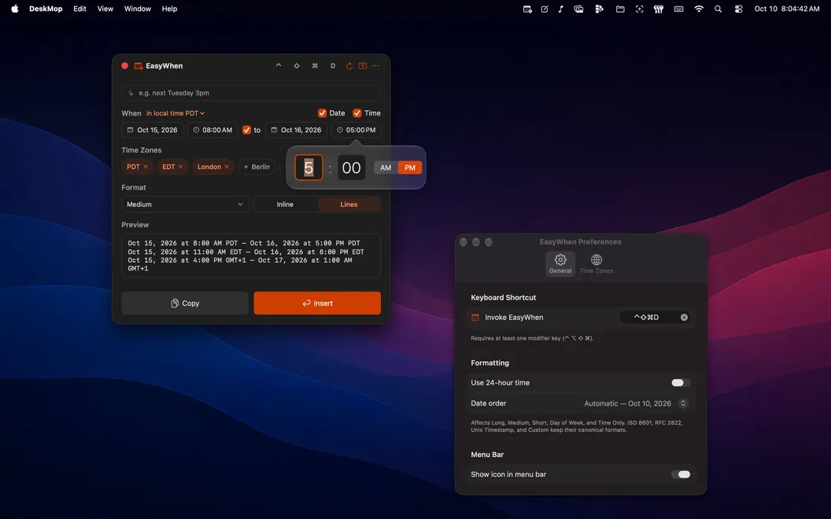The height and width of the screenshot is (519, 831).
Task: Select the minutes field showing 00
Action: tap(352, 167)
